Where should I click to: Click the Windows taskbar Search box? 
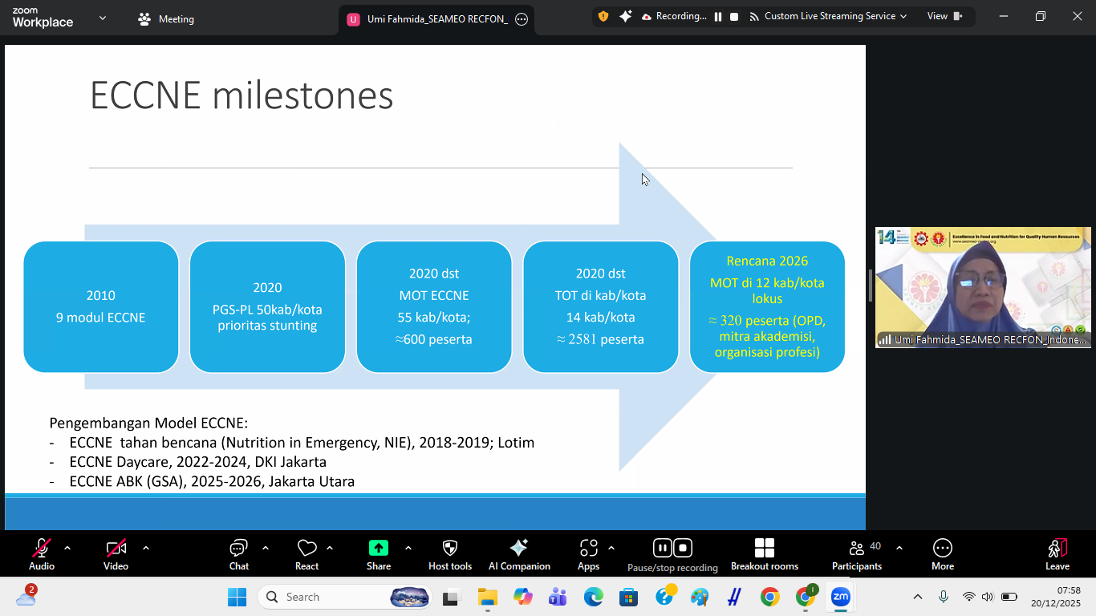337,597
